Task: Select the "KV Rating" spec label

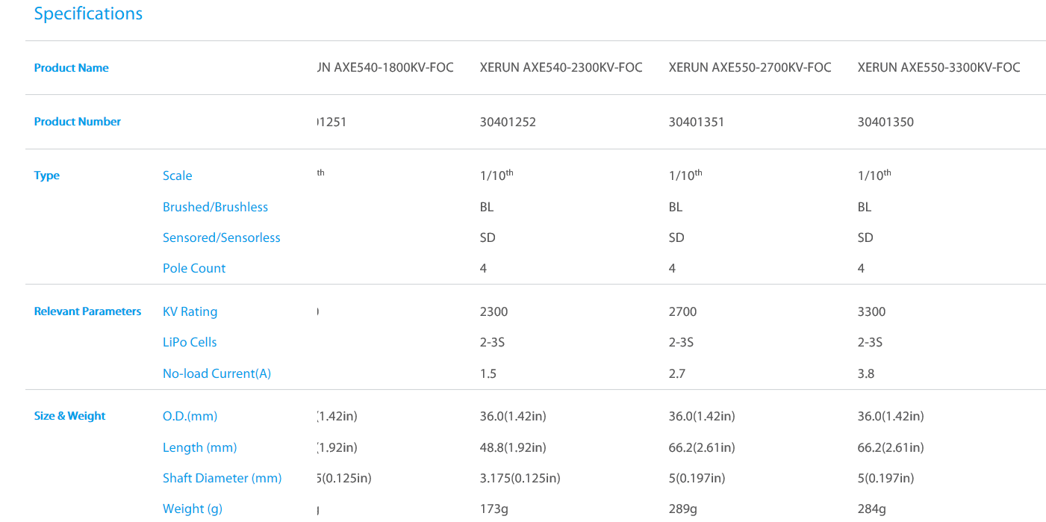Action: tap(190, 311)
